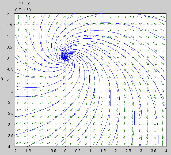Viewport: 171px width, 155px height.
Task: Click the -3.5 tick label
Action: (x=10, y=136)
